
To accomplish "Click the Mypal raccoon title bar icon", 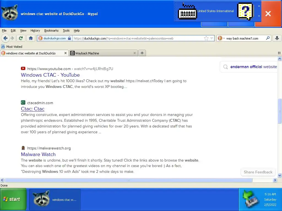I will tap(10, 13).
